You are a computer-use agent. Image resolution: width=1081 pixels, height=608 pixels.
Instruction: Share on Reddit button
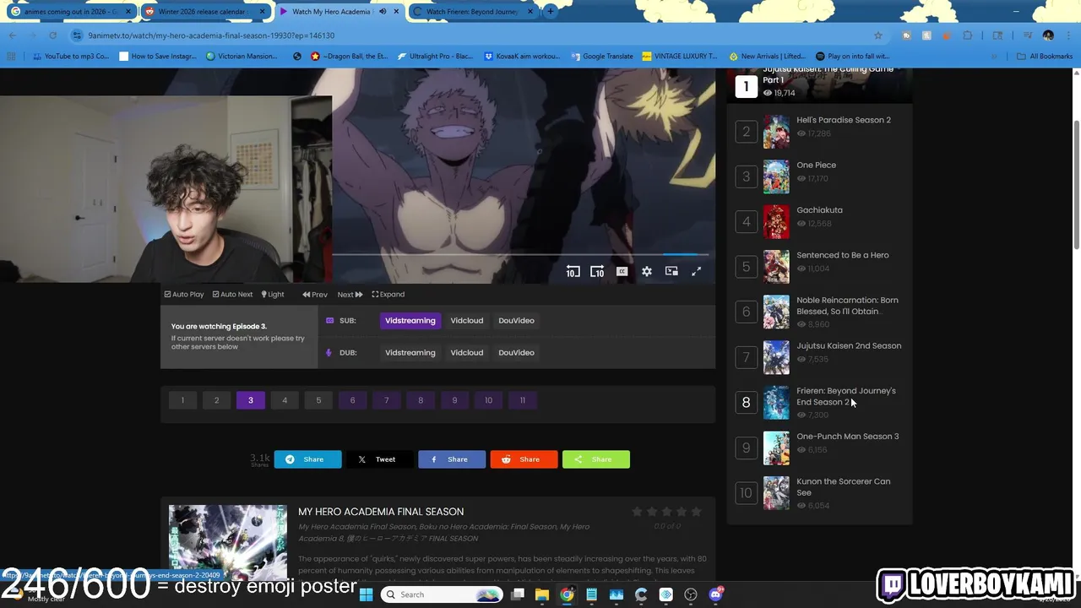click(524, 459)
